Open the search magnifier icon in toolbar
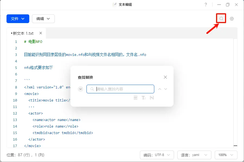 click(x=221, y=19)
